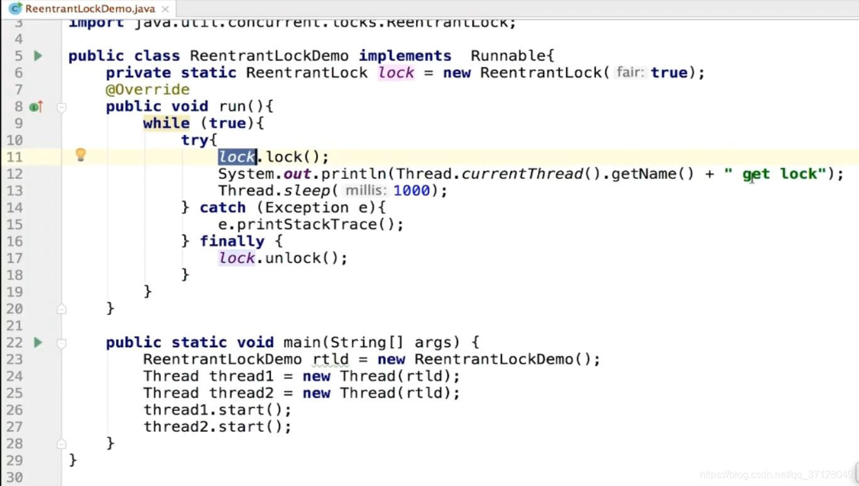Click line number 30 in the gutter
Screen dimensions: 859x486
tap(14, 477)
